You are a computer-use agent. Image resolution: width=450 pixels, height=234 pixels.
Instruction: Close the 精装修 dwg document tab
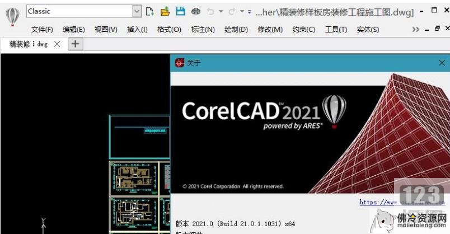(57, 44)
